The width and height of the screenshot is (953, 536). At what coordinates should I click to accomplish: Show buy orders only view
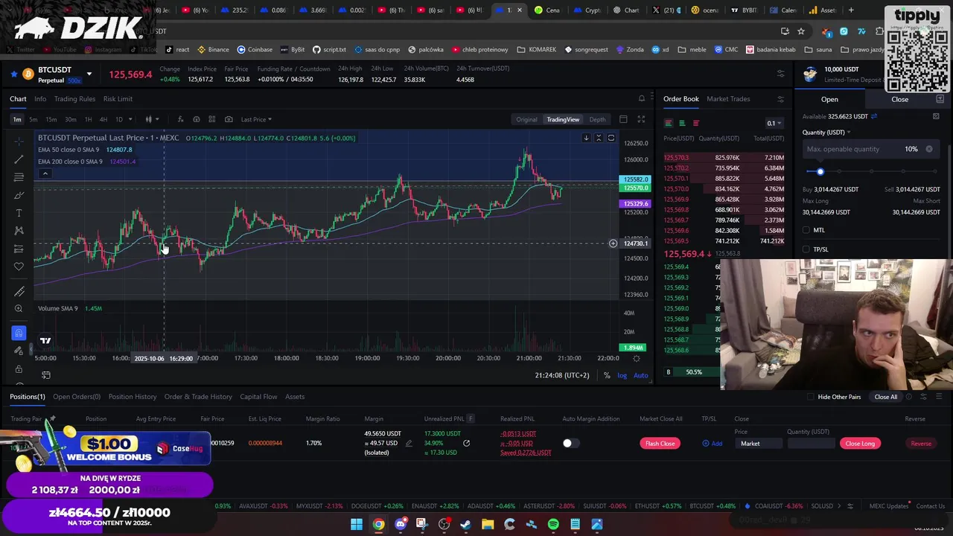coord(682,123)
